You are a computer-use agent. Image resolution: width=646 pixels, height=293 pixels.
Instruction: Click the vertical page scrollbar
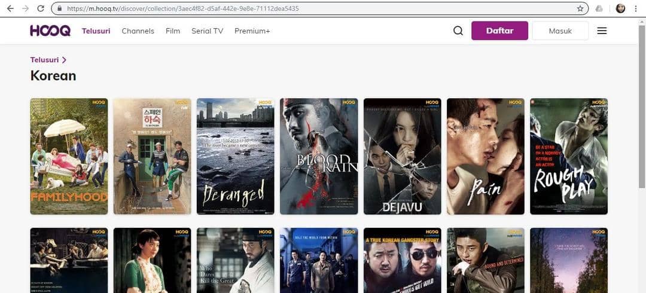(x=641, y=120)
